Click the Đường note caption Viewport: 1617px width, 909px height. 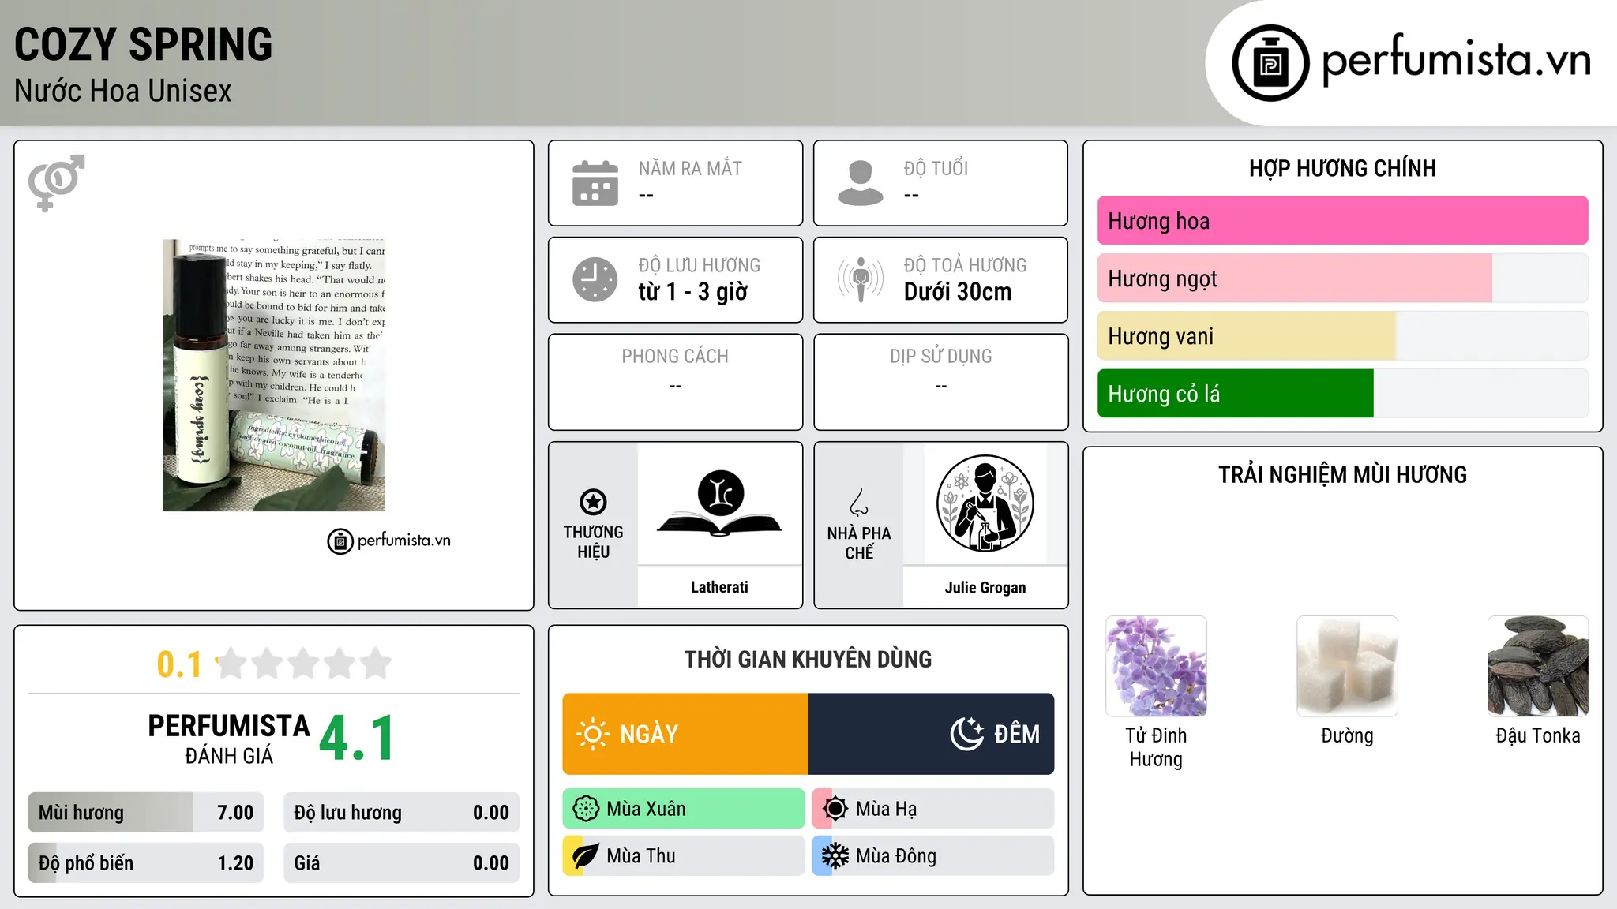(x=1347, y=736)
